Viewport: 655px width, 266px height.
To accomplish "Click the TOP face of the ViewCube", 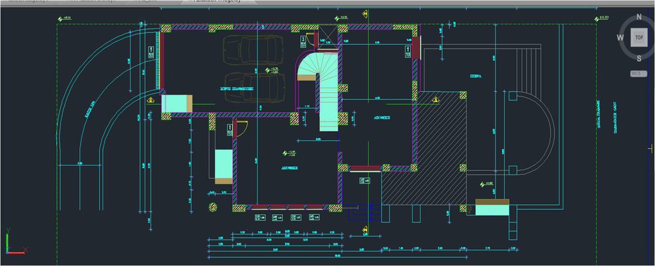I will [639, 38].
